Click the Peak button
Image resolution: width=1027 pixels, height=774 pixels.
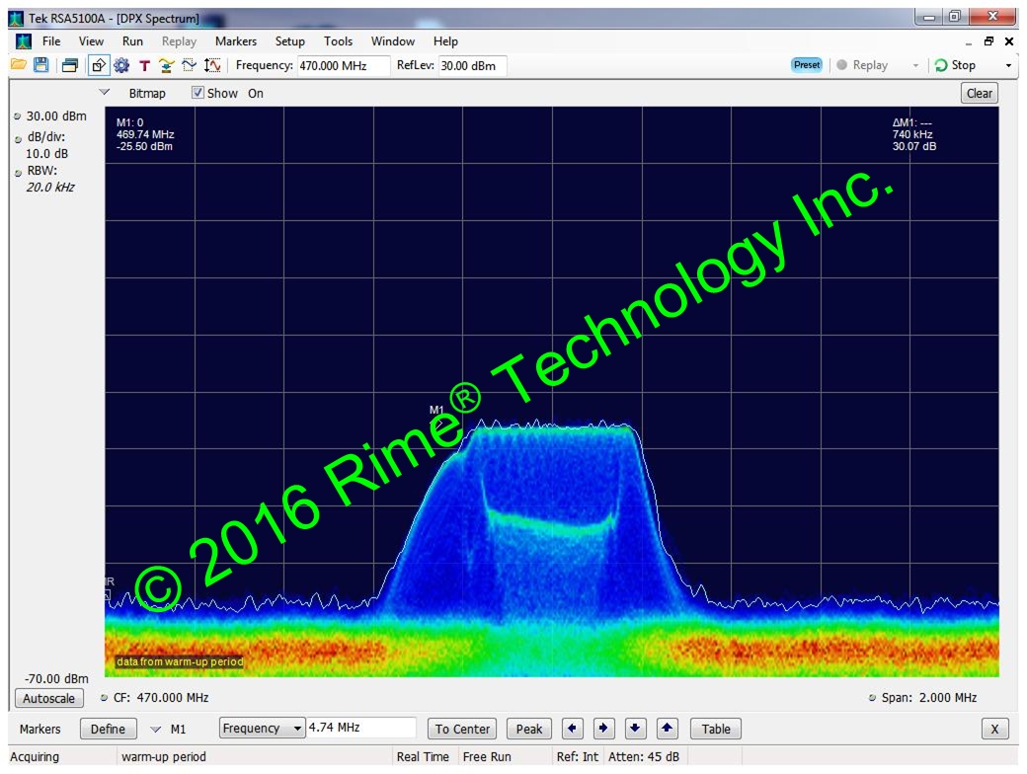(x=529, y=729)
